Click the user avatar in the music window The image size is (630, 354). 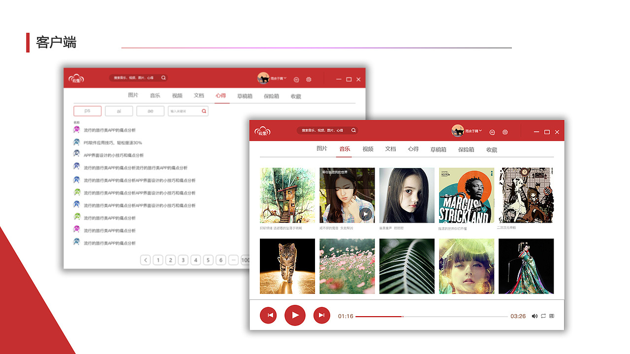click(458, 131)
